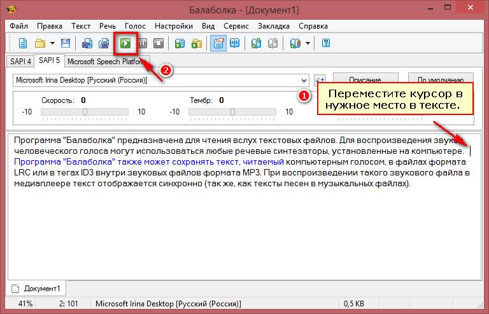The image size is (489, 314).
Task: Pause speech with the pause icon
Action: (x=143, y=43)
